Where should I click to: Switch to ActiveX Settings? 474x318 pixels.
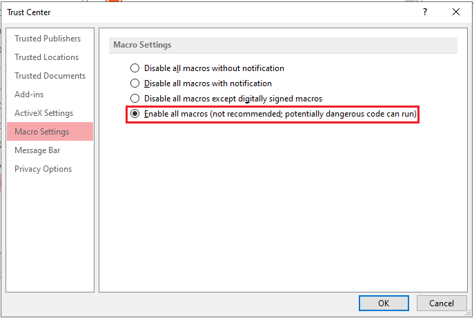tap(43, 113)
